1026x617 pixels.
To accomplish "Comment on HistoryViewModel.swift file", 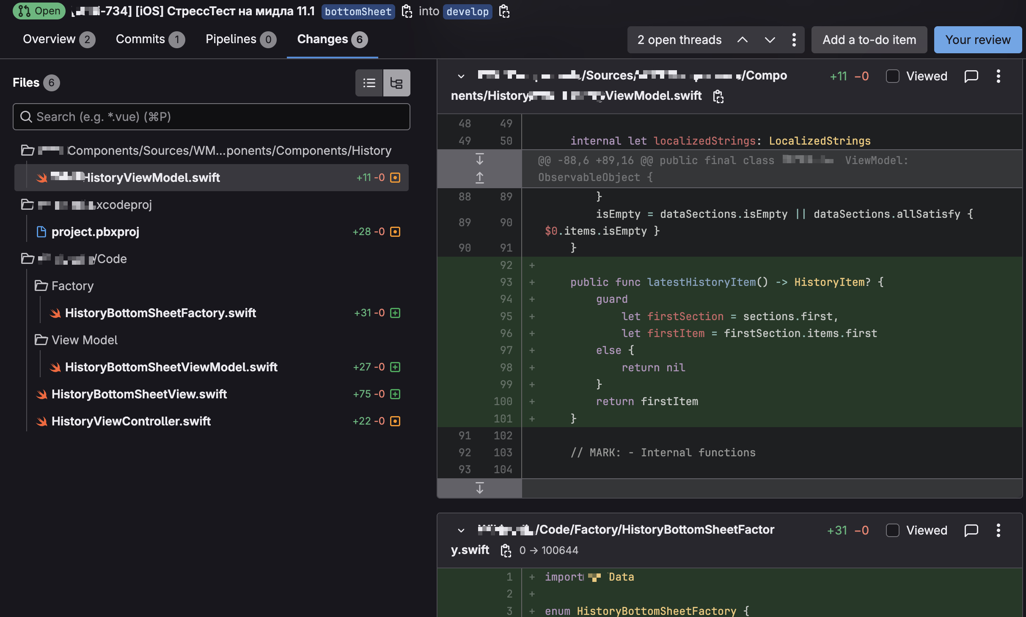I will click(971, 76).
